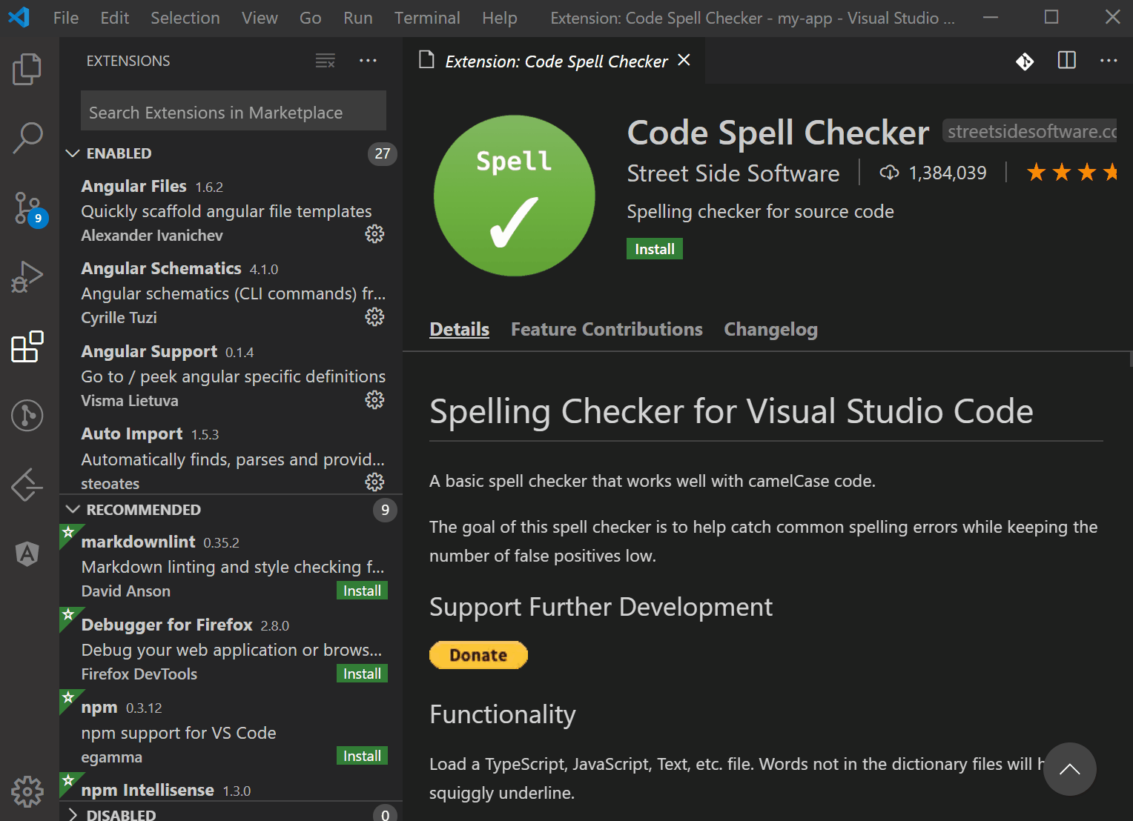
Task: Open the File menu
Action: (x=66, y=18)
